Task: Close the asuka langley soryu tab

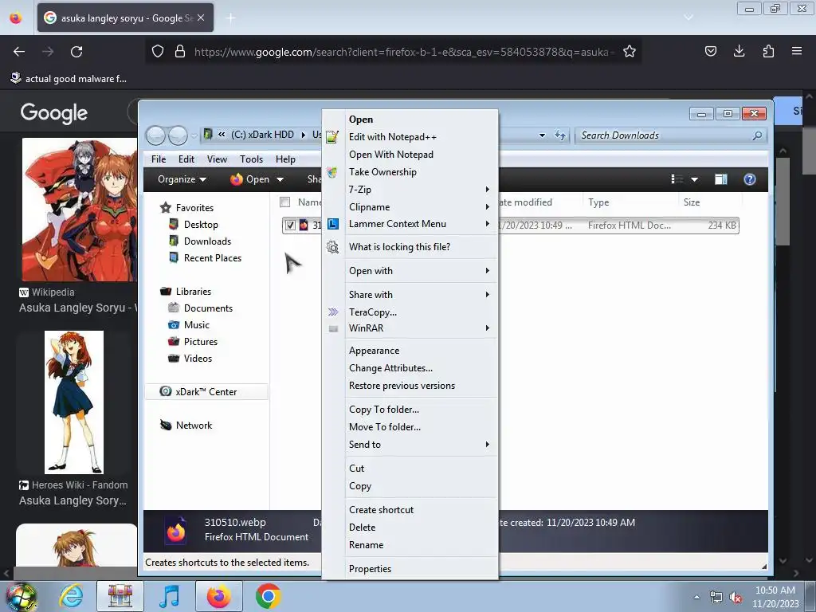Action: pyautogui.click(x=201, y=18)
